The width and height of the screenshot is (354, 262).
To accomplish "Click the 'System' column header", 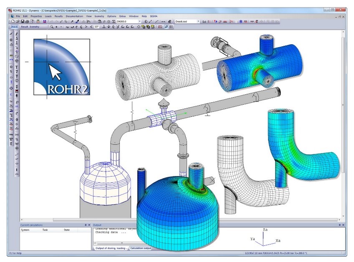I will pyautogui.click(x=25, y=230).
